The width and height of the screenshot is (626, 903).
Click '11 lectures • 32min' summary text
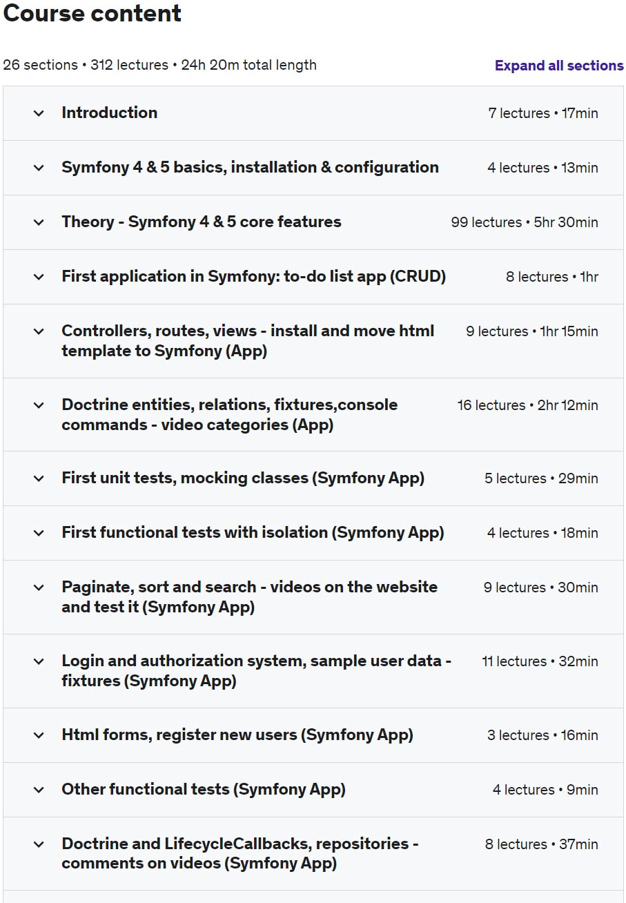coord(540,661)
